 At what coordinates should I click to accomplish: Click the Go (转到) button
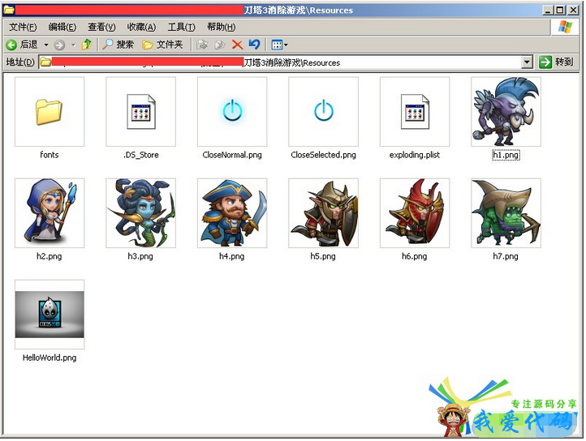(x=557, y=62)
